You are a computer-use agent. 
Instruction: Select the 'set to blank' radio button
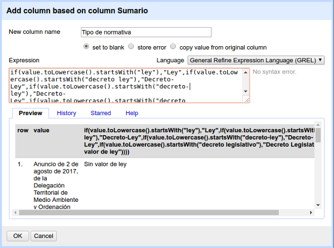(86, 47)
